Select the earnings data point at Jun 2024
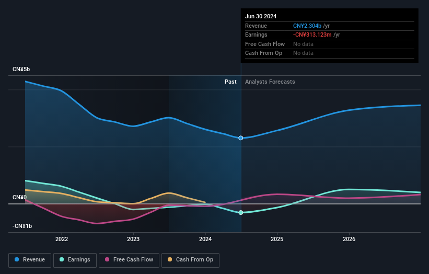Image resolution: width=429 pixels, height=274 pixels. 241,213
